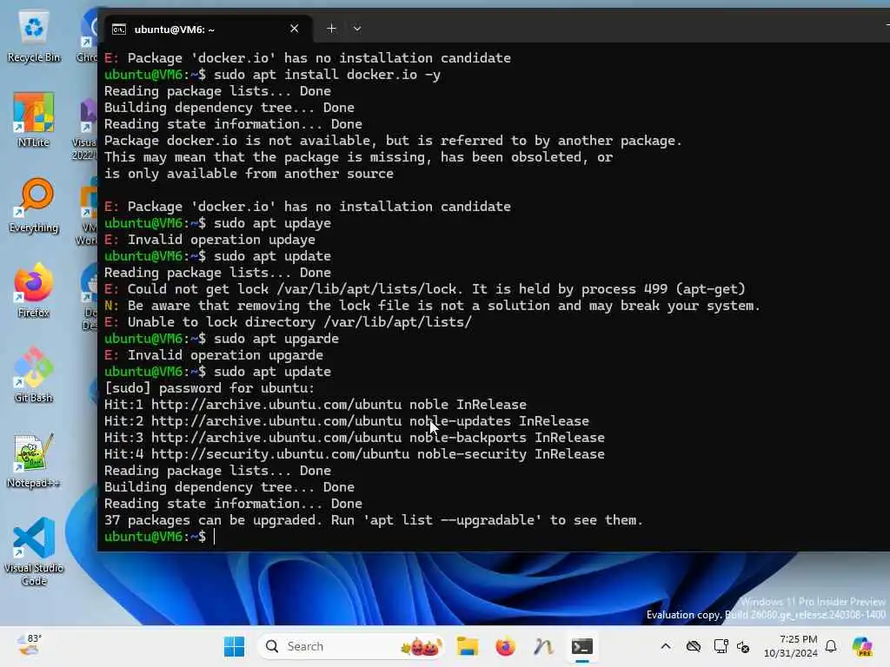Open the Chrome desktop shortcut
Viewport: 890px width, 667px height.
coord(88,36)
